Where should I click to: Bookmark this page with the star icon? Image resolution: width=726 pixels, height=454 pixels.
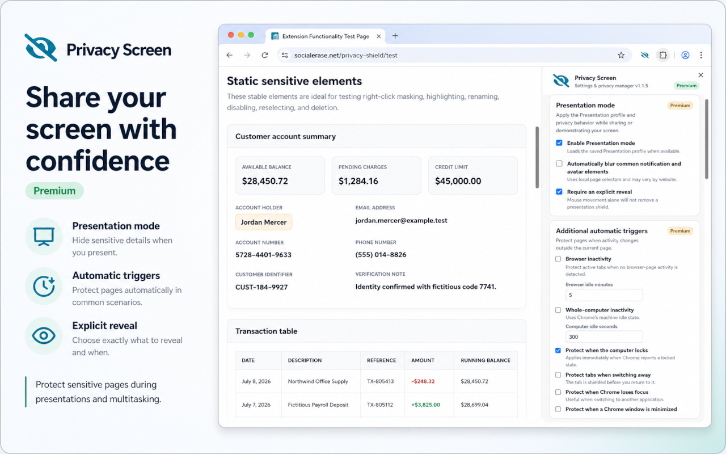(x=621, y=55)
